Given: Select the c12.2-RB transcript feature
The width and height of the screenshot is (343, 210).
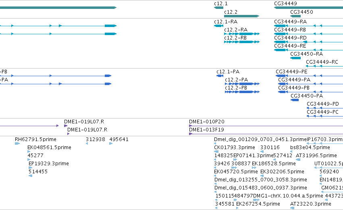Looking at the screenshot, I should click(242, 42).
